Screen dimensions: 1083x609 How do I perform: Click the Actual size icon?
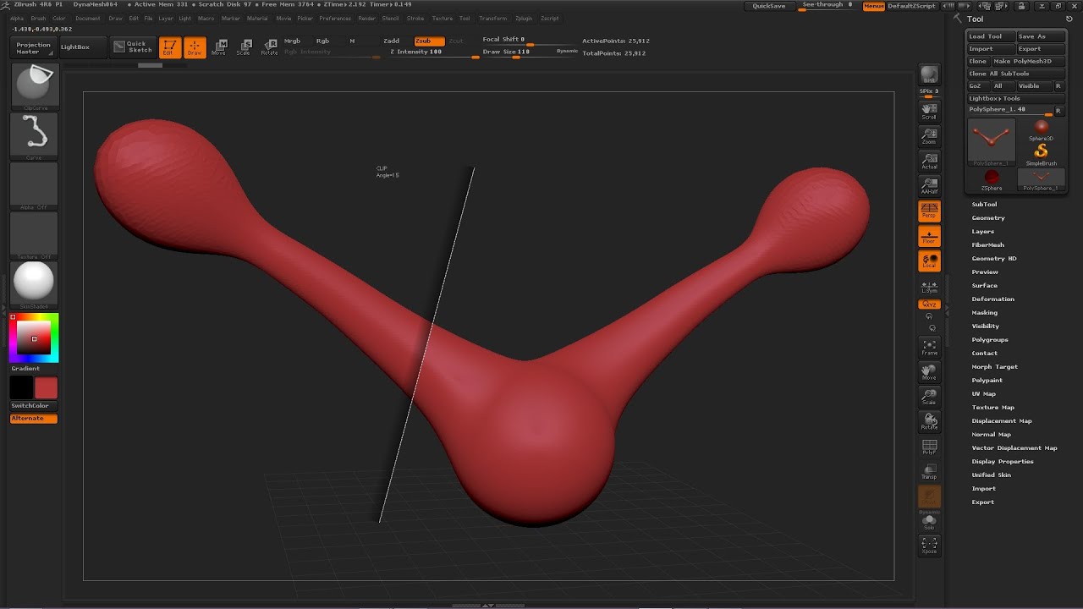coord(929,161)
